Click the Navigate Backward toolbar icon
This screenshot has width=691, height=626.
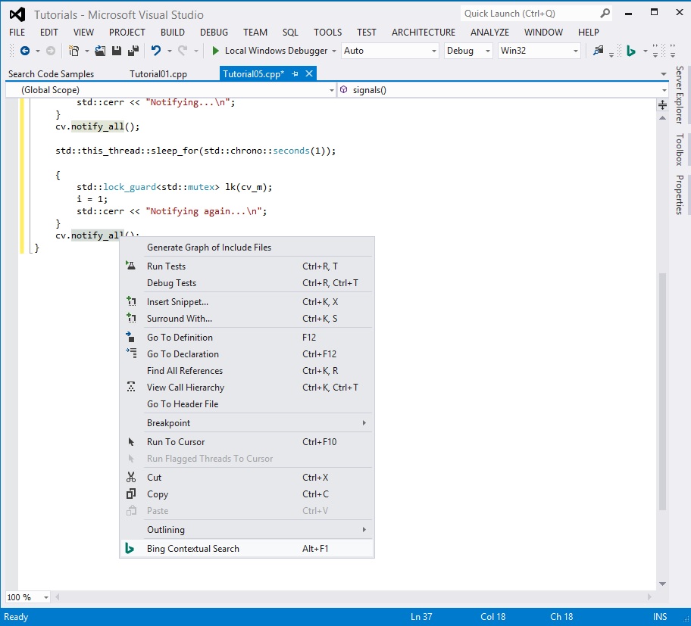(24, 51)
